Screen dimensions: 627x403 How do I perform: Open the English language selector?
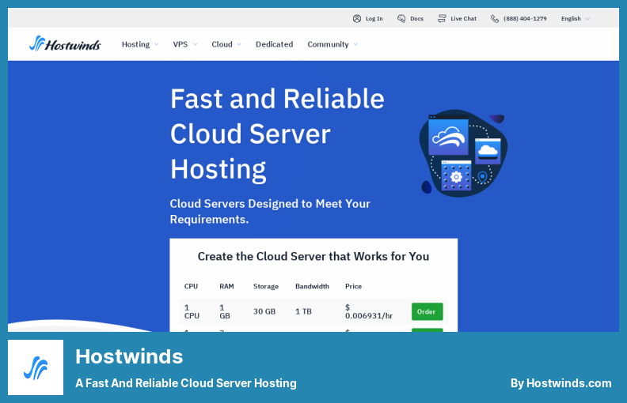click(x=575, y=18)
